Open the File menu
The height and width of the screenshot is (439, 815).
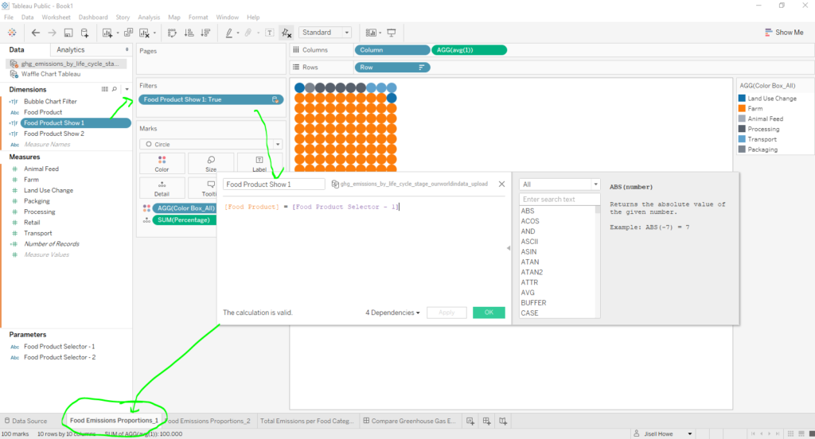tap(9, 17)
